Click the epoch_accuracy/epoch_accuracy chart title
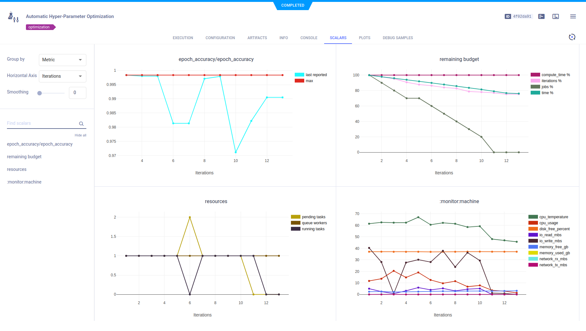 [x=216, y=59]
